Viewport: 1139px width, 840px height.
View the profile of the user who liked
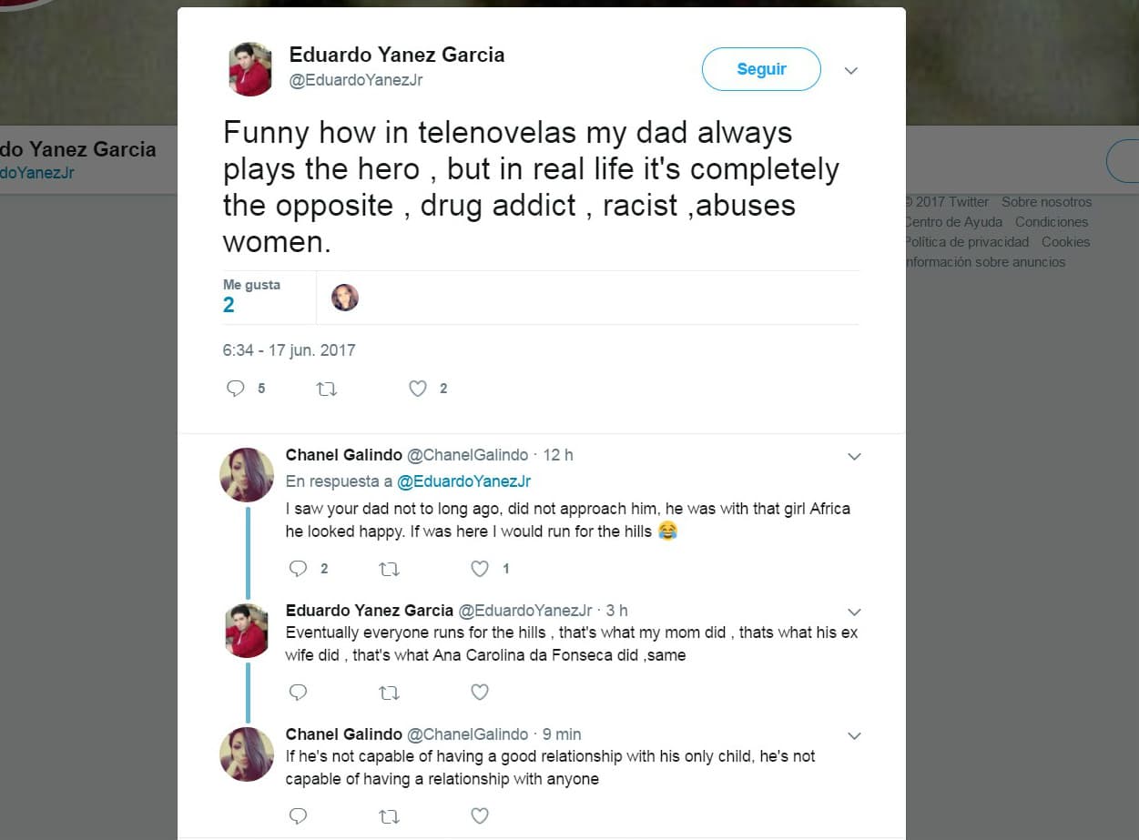pos(344,298)
